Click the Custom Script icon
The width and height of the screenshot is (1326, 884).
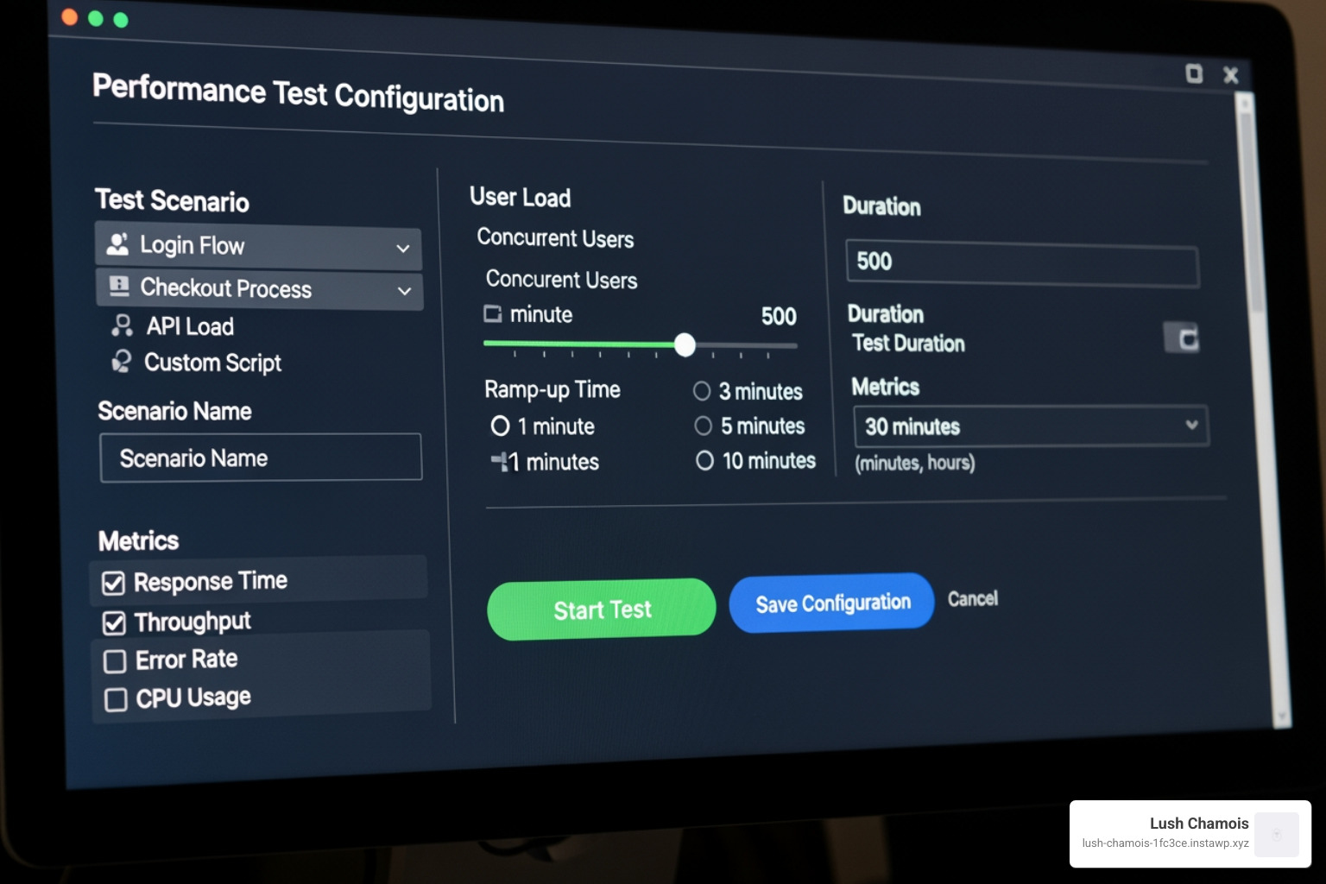coord(122,361)
